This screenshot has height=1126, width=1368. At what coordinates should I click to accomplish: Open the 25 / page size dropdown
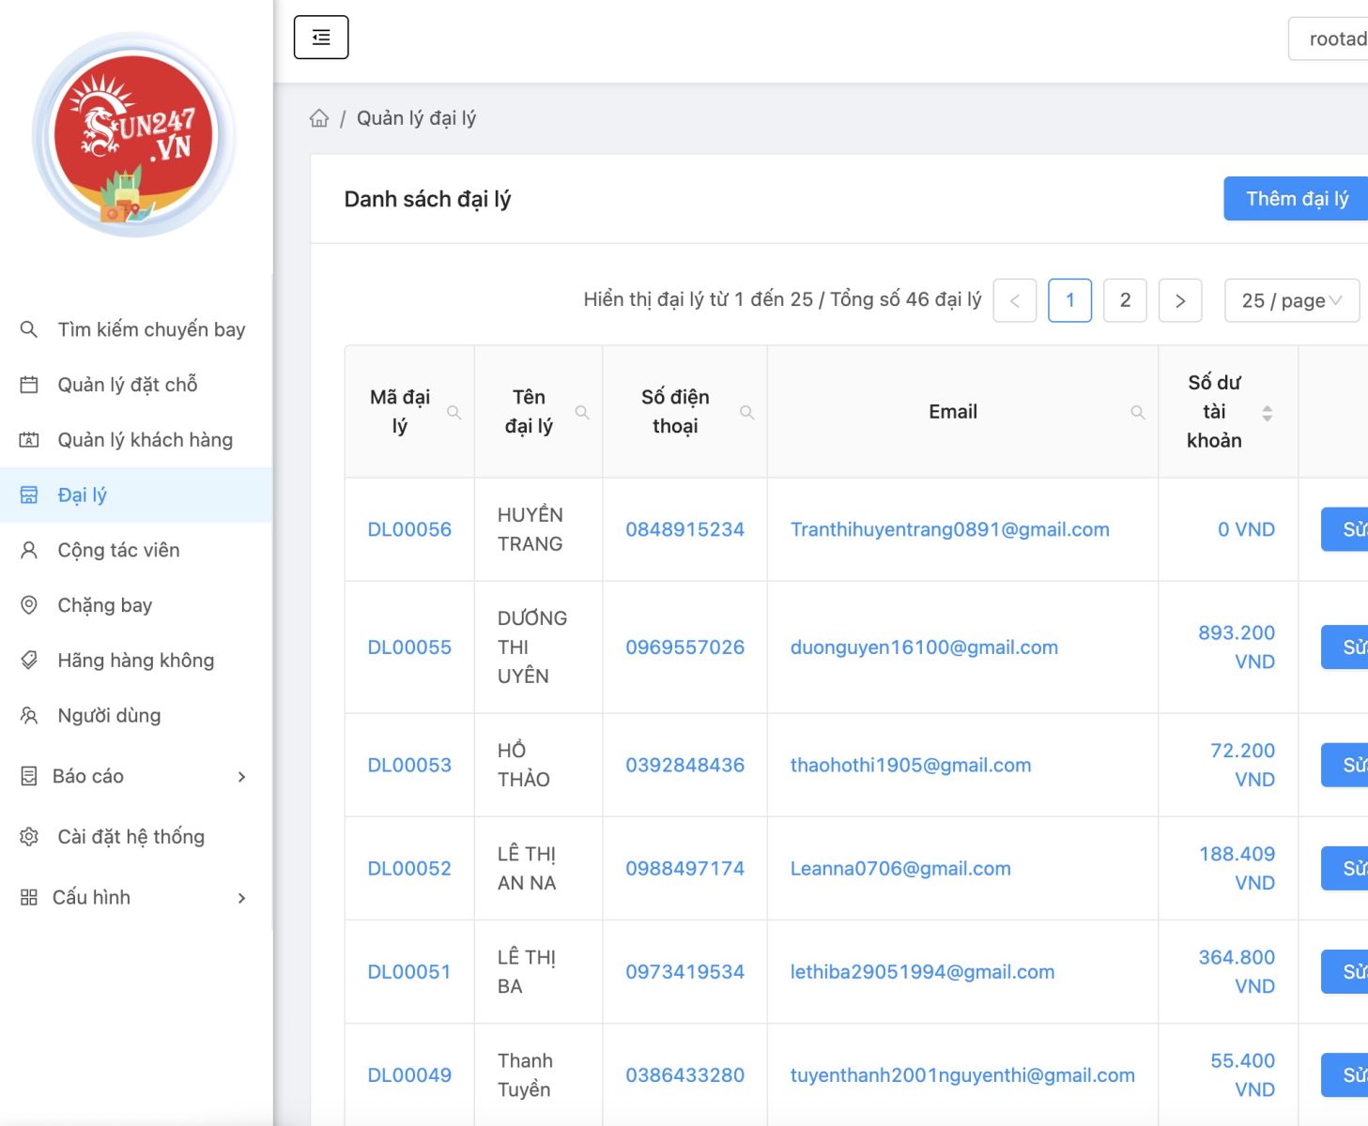point(1291,300)
